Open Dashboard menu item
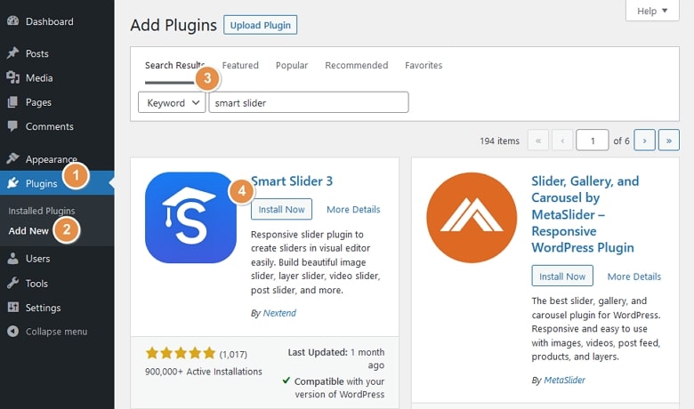The image size is (694, 409). [x=50, y=21]
